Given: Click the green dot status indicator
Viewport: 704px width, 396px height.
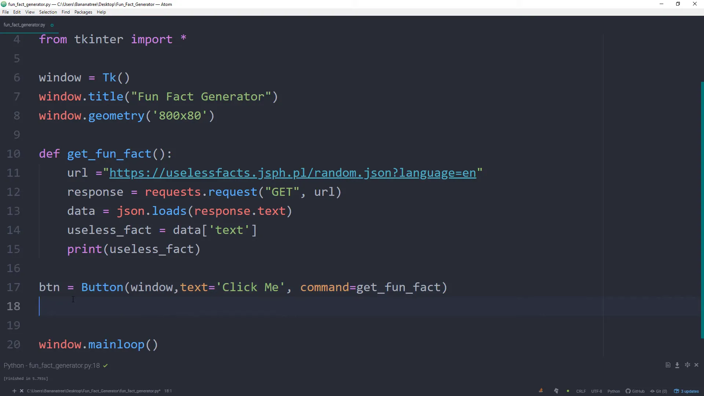Looking at the screenshot, I should [568, 391].
